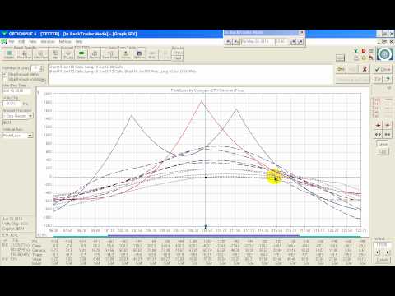This screenshot has height=296, width=395.
Task: Open the menu between Window and Help
Action: (x=65, y=42)
